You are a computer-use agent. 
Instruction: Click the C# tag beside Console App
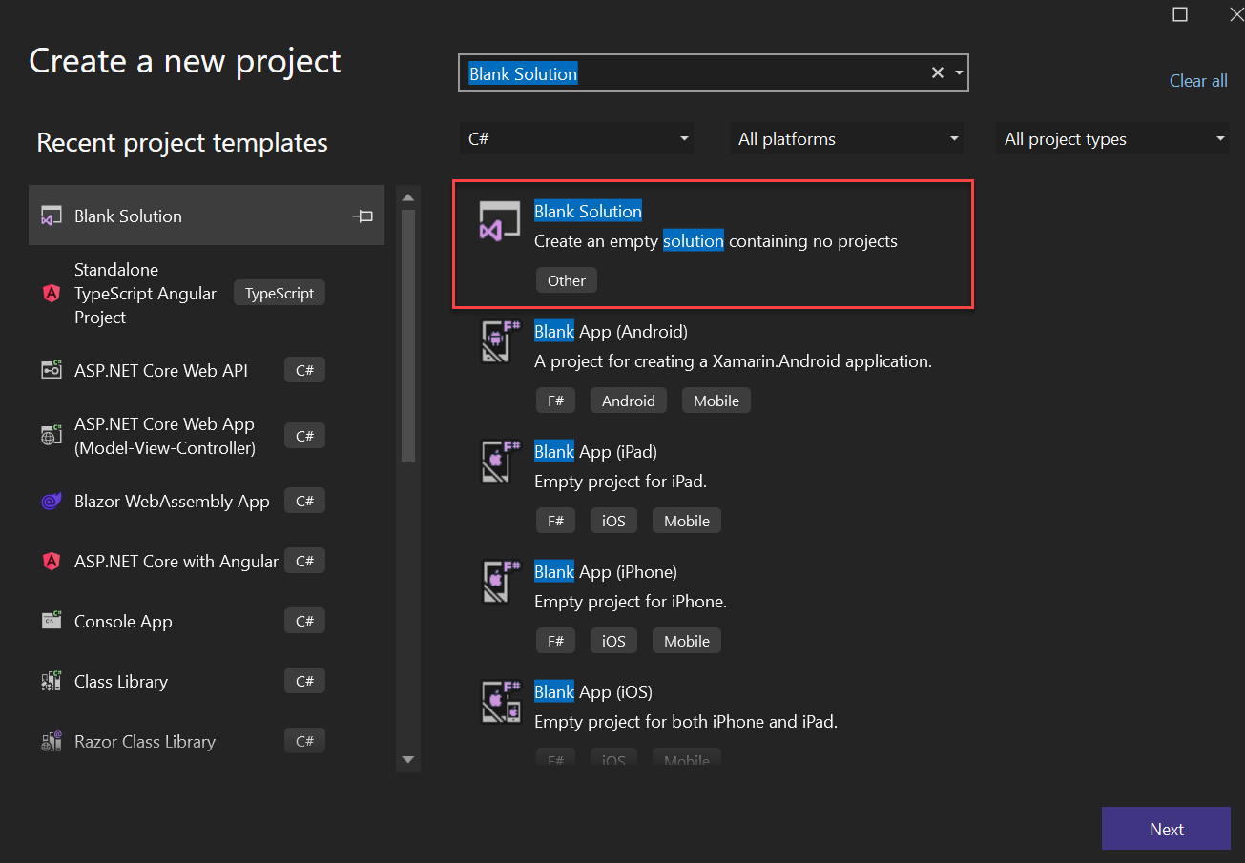[x=305, y=621]
